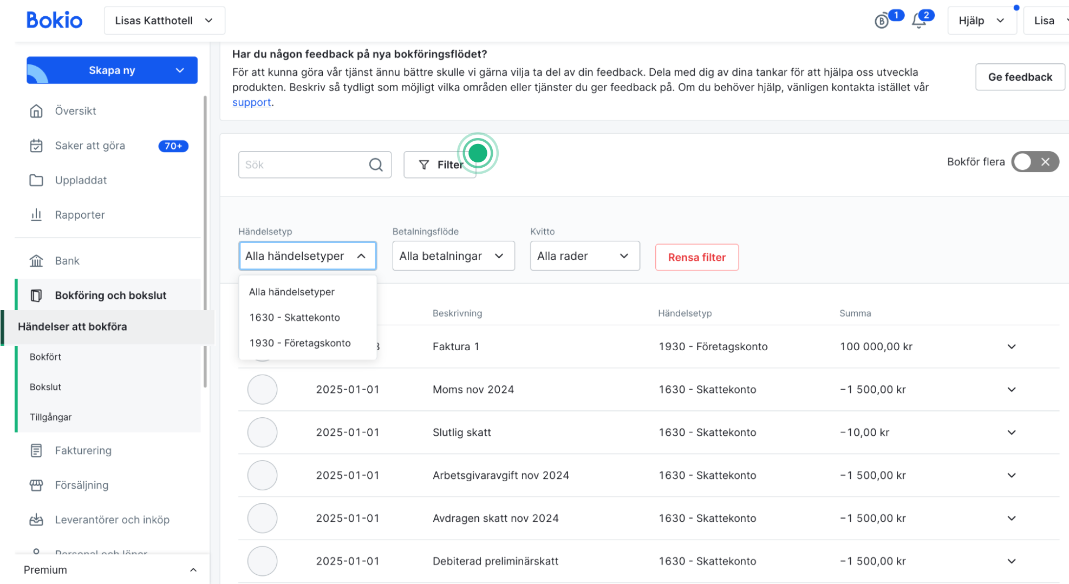This screenshot has height=584, width=1069.
Task: Select the Slutlig skatt row circle
Action: coord(262,432)
